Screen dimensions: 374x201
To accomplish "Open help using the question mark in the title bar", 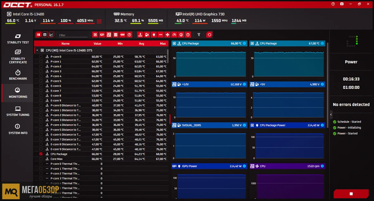I will coord(333,4).
